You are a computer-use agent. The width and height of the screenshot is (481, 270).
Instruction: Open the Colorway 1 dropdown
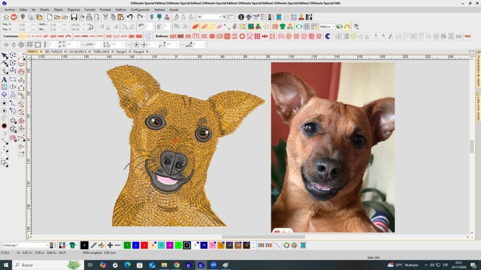47,245
